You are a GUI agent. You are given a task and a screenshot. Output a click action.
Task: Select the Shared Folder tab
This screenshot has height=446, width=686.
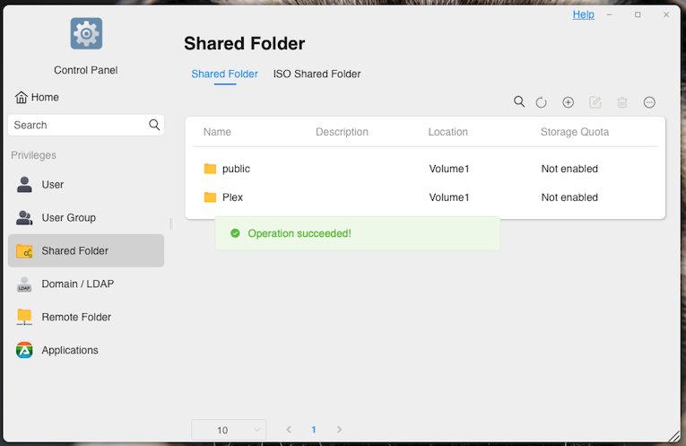pyautogui.click(x=224, y=74)
